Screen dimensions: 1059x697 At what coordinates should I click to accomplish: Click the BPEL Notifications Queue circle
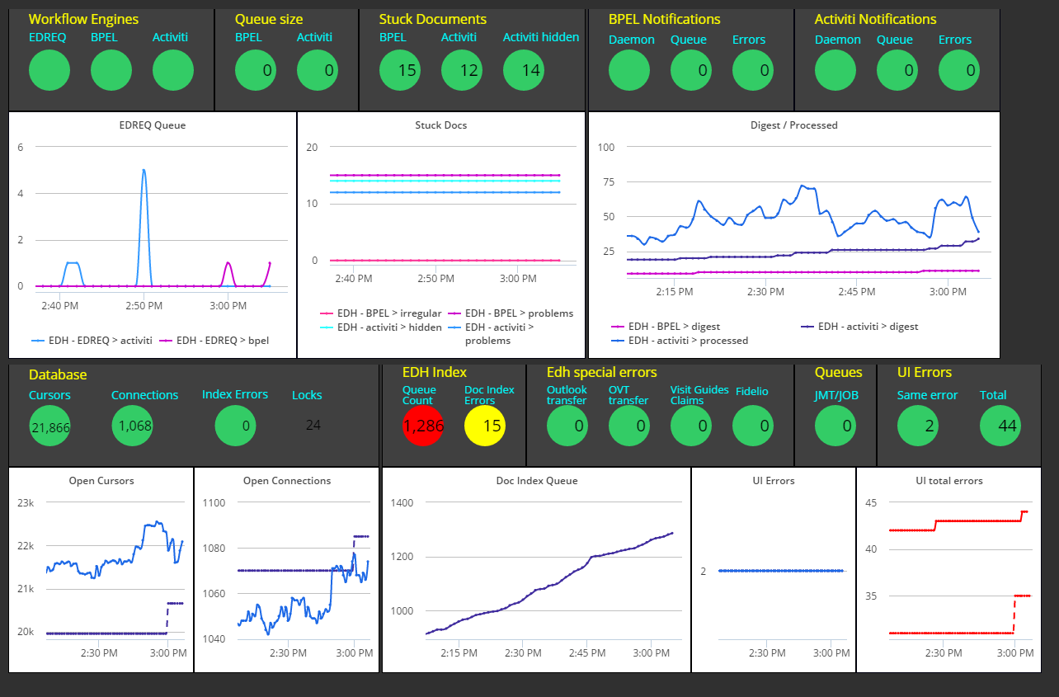click(x=691, y=70)
